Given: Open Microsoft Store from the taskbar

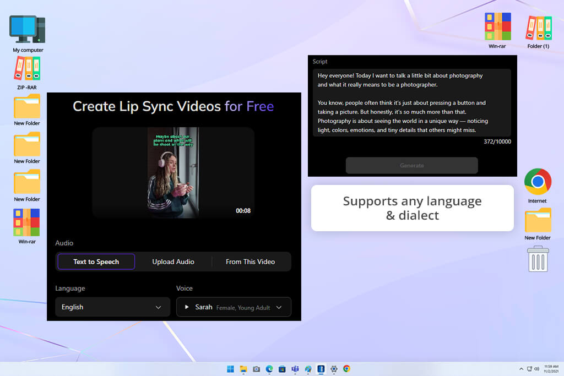Looking at the screenshot, I should click(282, 369).
